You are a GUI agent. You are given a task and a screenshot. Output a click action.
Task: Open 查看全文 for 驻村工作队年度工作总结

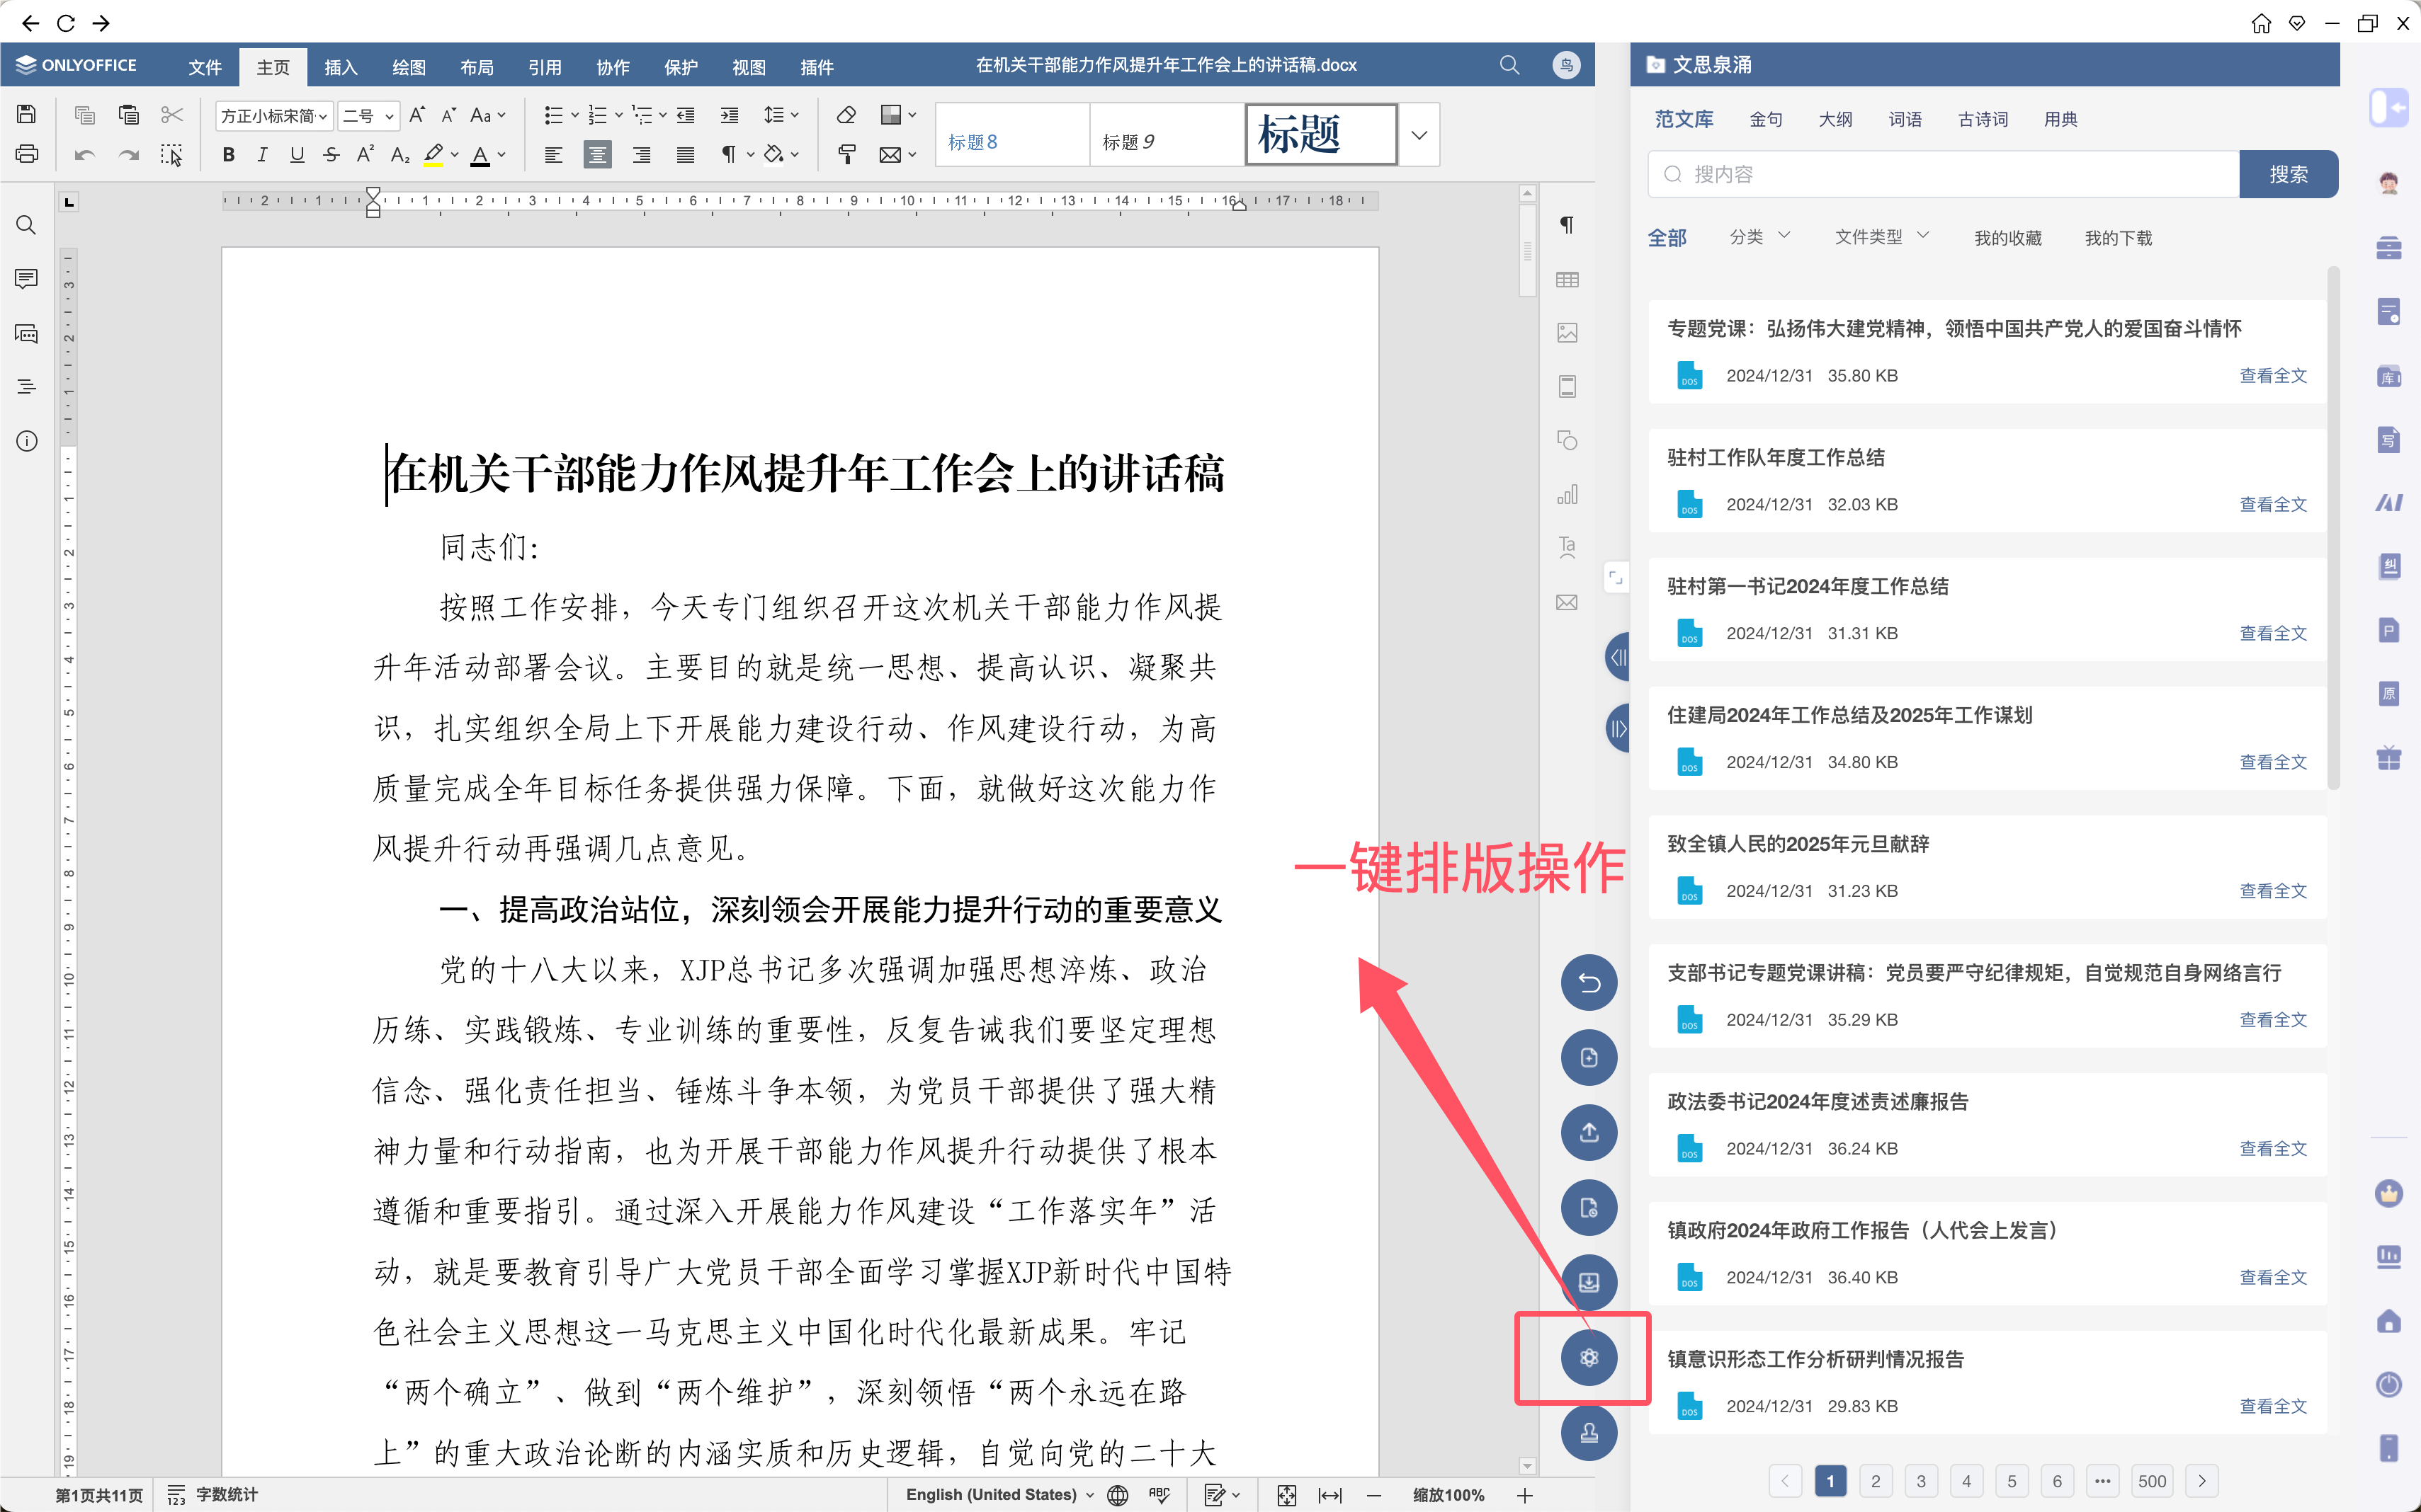coord(2273,504)
